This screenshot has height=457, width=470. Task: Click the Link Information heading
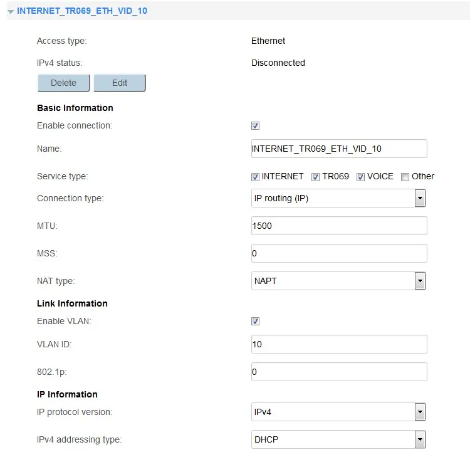pyautogui.click(x=72, y=303)
